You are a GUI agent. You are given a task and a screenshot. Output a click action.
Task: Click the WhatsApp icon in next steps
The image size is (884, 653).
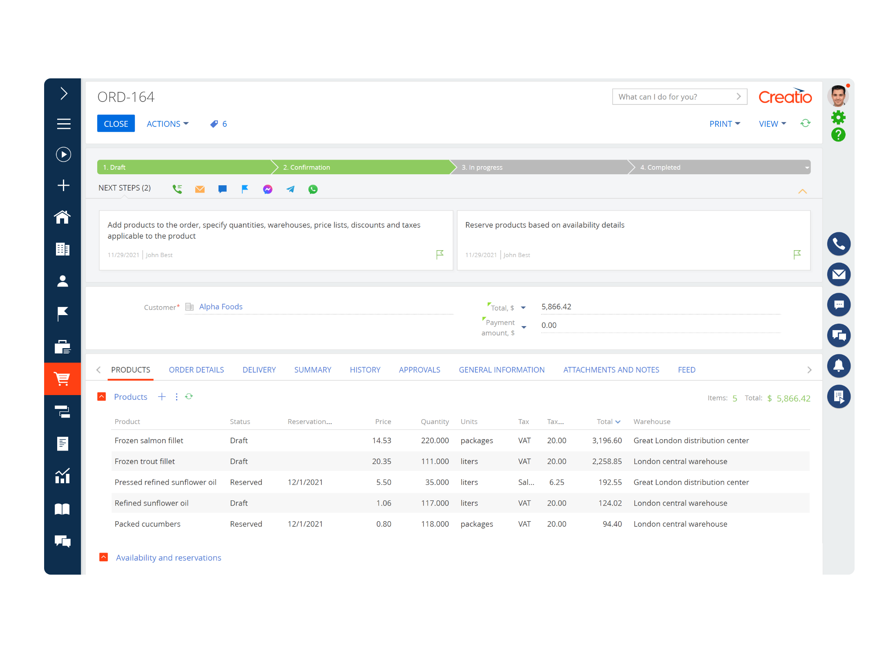click(313, 189)
